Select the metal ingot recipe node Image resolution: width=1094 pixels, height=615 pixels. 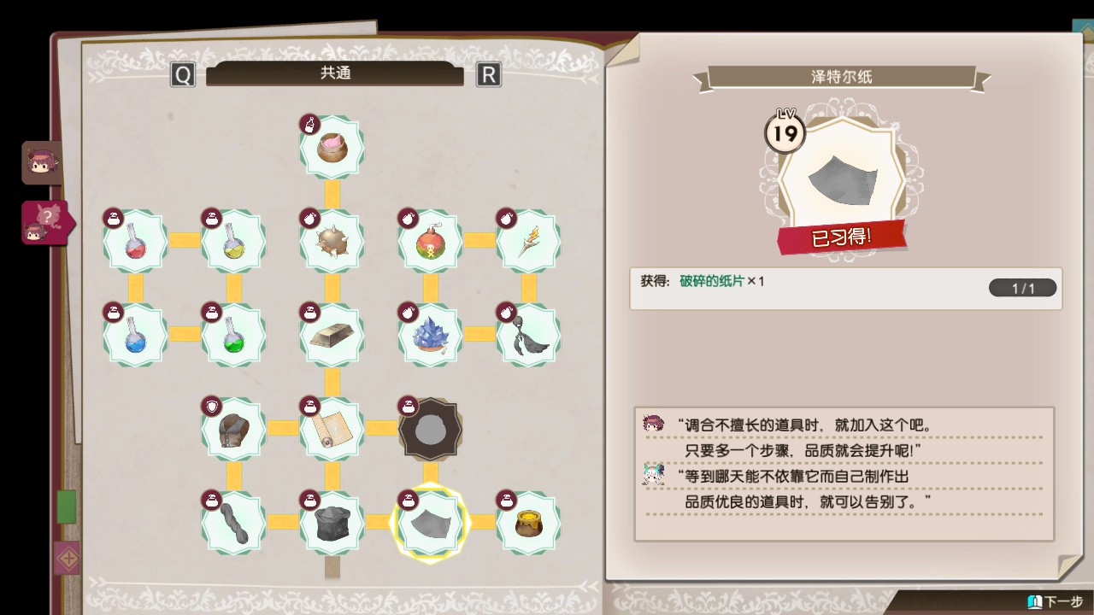click(332, 335)
